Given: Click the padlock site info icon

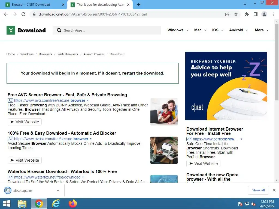Looking at the screenshot, I should (x=34, y=14).
